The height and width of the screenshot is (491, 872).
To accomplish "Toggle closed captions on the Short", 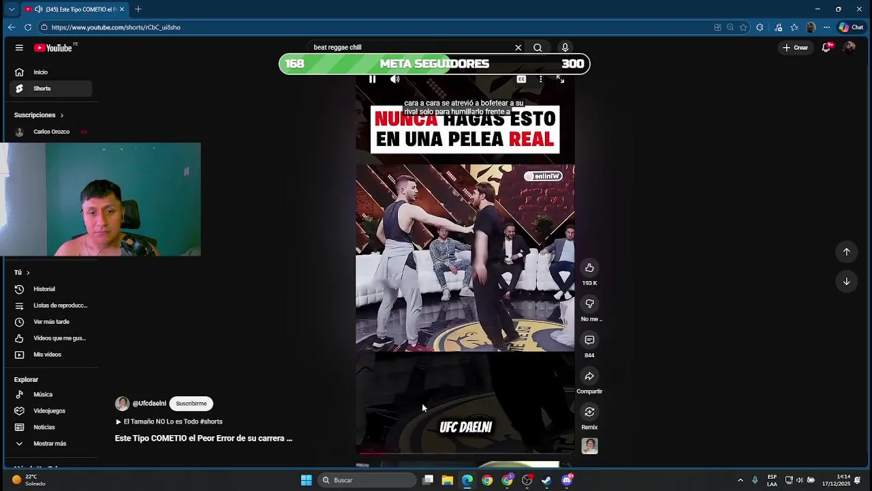I will 521,79.
